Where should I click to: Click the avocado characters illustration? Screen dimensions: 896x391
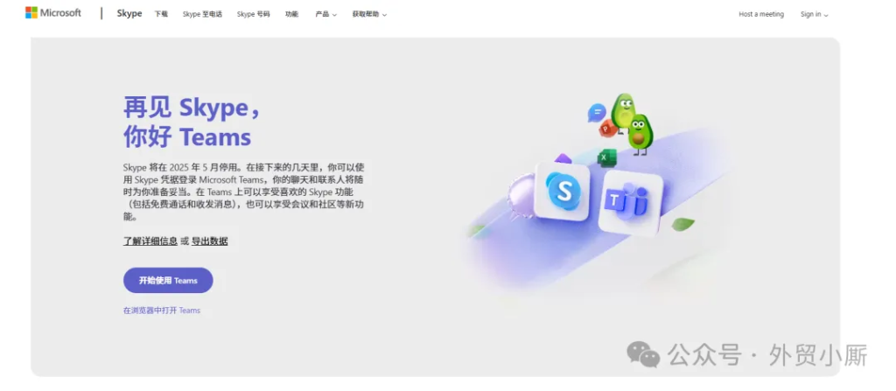click(633, 124)
